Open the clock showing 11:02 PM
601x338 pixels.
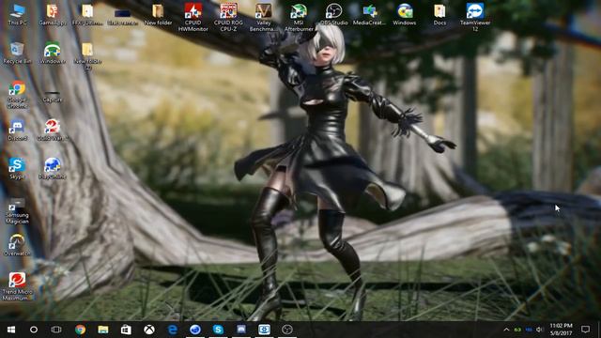click(x=561, y=330)
